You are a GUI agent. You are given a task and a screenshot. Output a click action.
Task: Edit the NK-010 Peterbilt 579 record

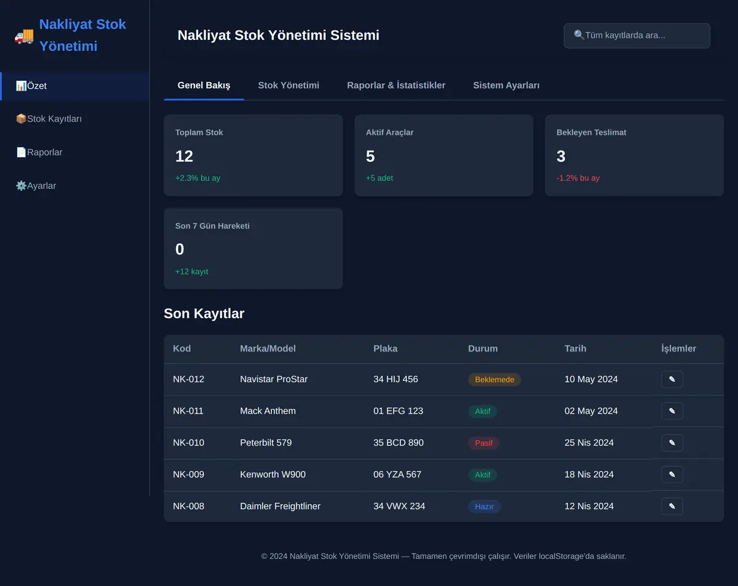coord(672,443)
